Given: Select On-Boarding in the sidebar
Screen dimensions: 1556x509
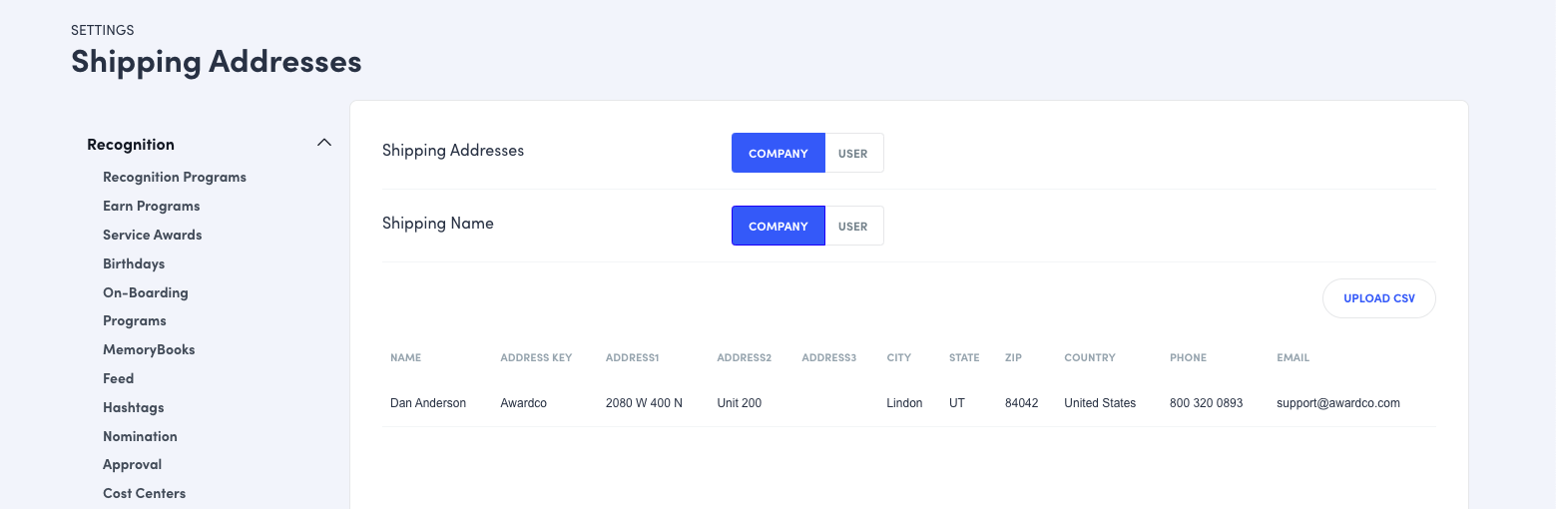Looking at the screenshot, I should [x=145, y=293].
